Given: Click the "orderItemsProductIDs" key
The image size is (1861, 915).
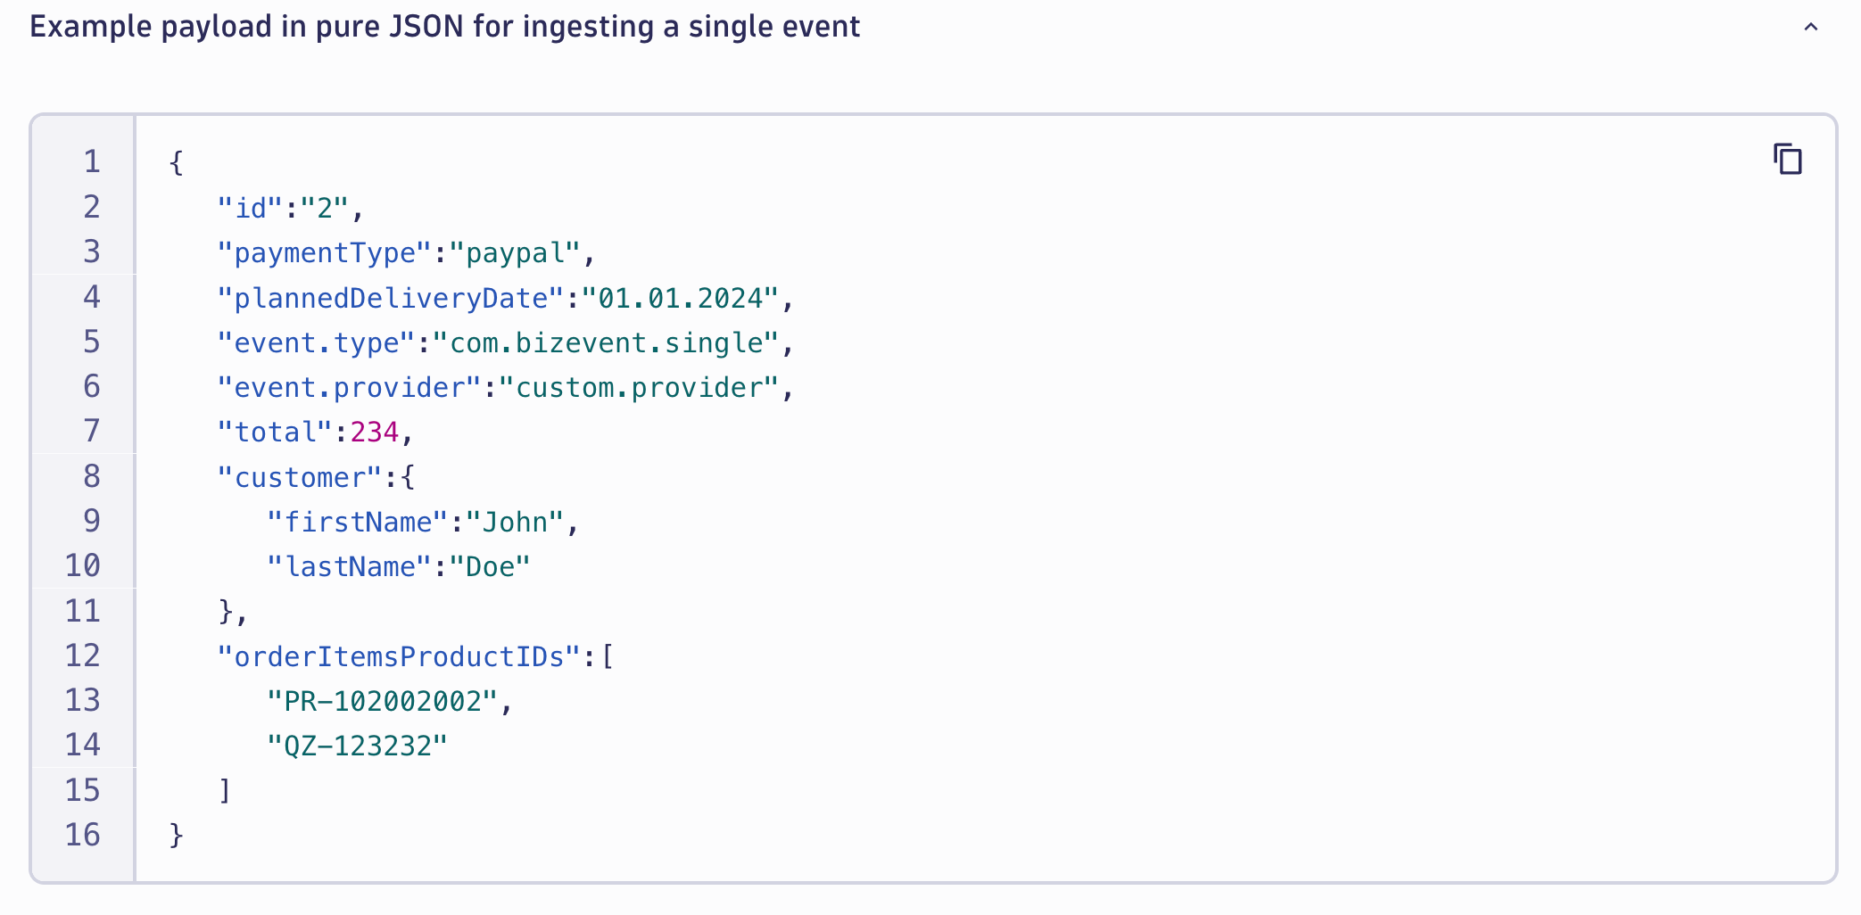Looking at the screenshot, I should [399, 656].
